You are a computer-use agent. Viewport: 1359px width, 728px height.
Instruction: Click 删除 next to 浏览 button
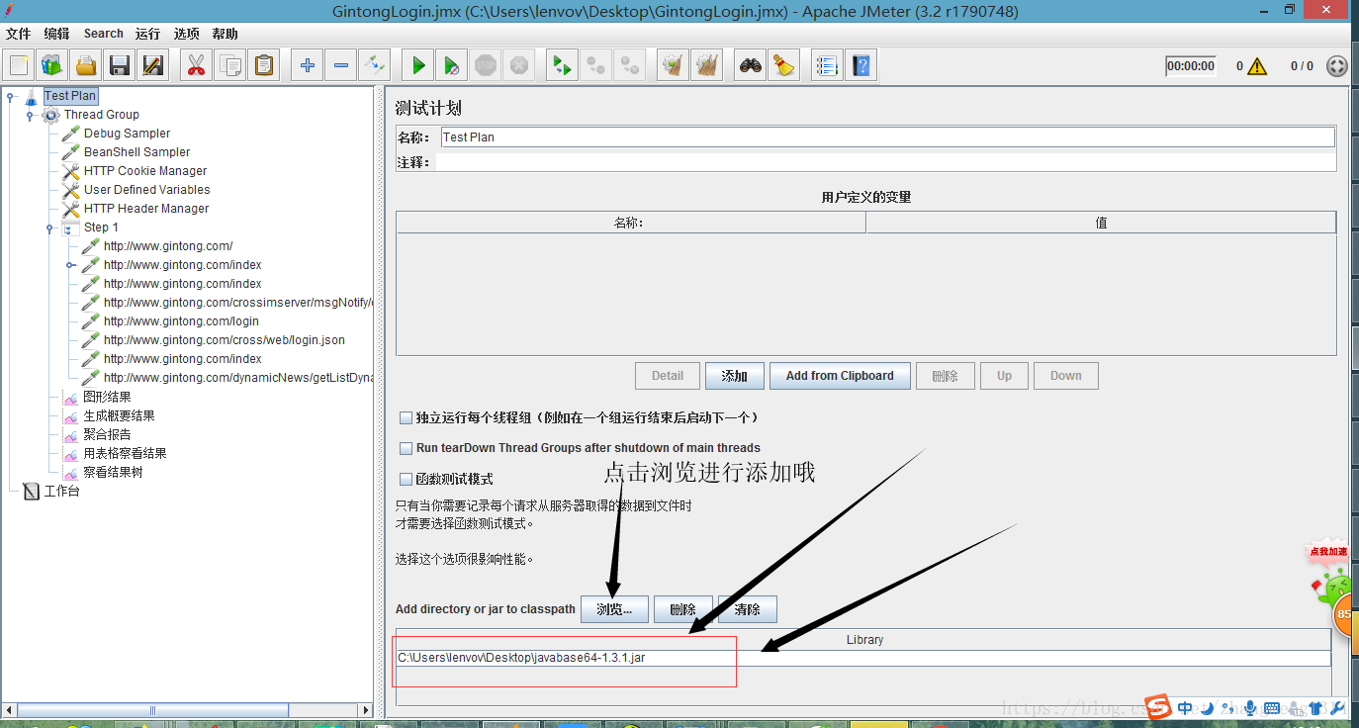tap(682, 609)
